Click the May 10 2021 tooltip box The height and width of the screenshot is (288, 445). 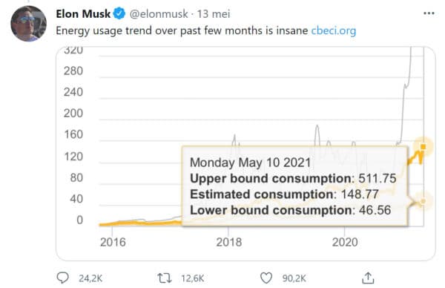(295, 186)
